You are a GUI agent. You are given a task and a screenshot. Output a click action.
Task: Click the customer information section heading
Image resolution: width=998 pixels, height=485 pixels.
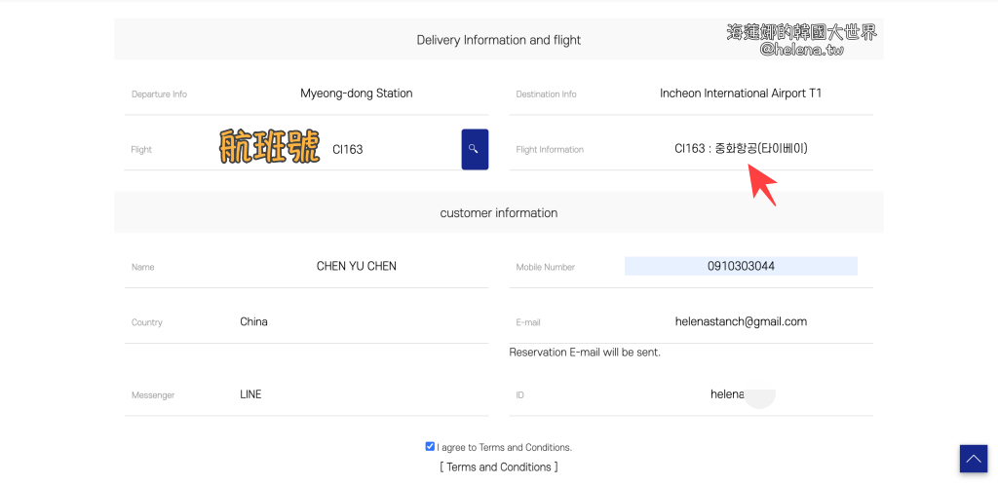[x=499, y=212]
